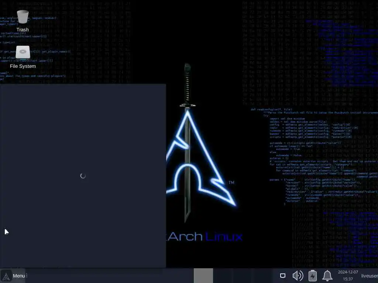Open the network status icon in the tray
This screenshot has width=378, height=283.
click(x=283, y=276)
